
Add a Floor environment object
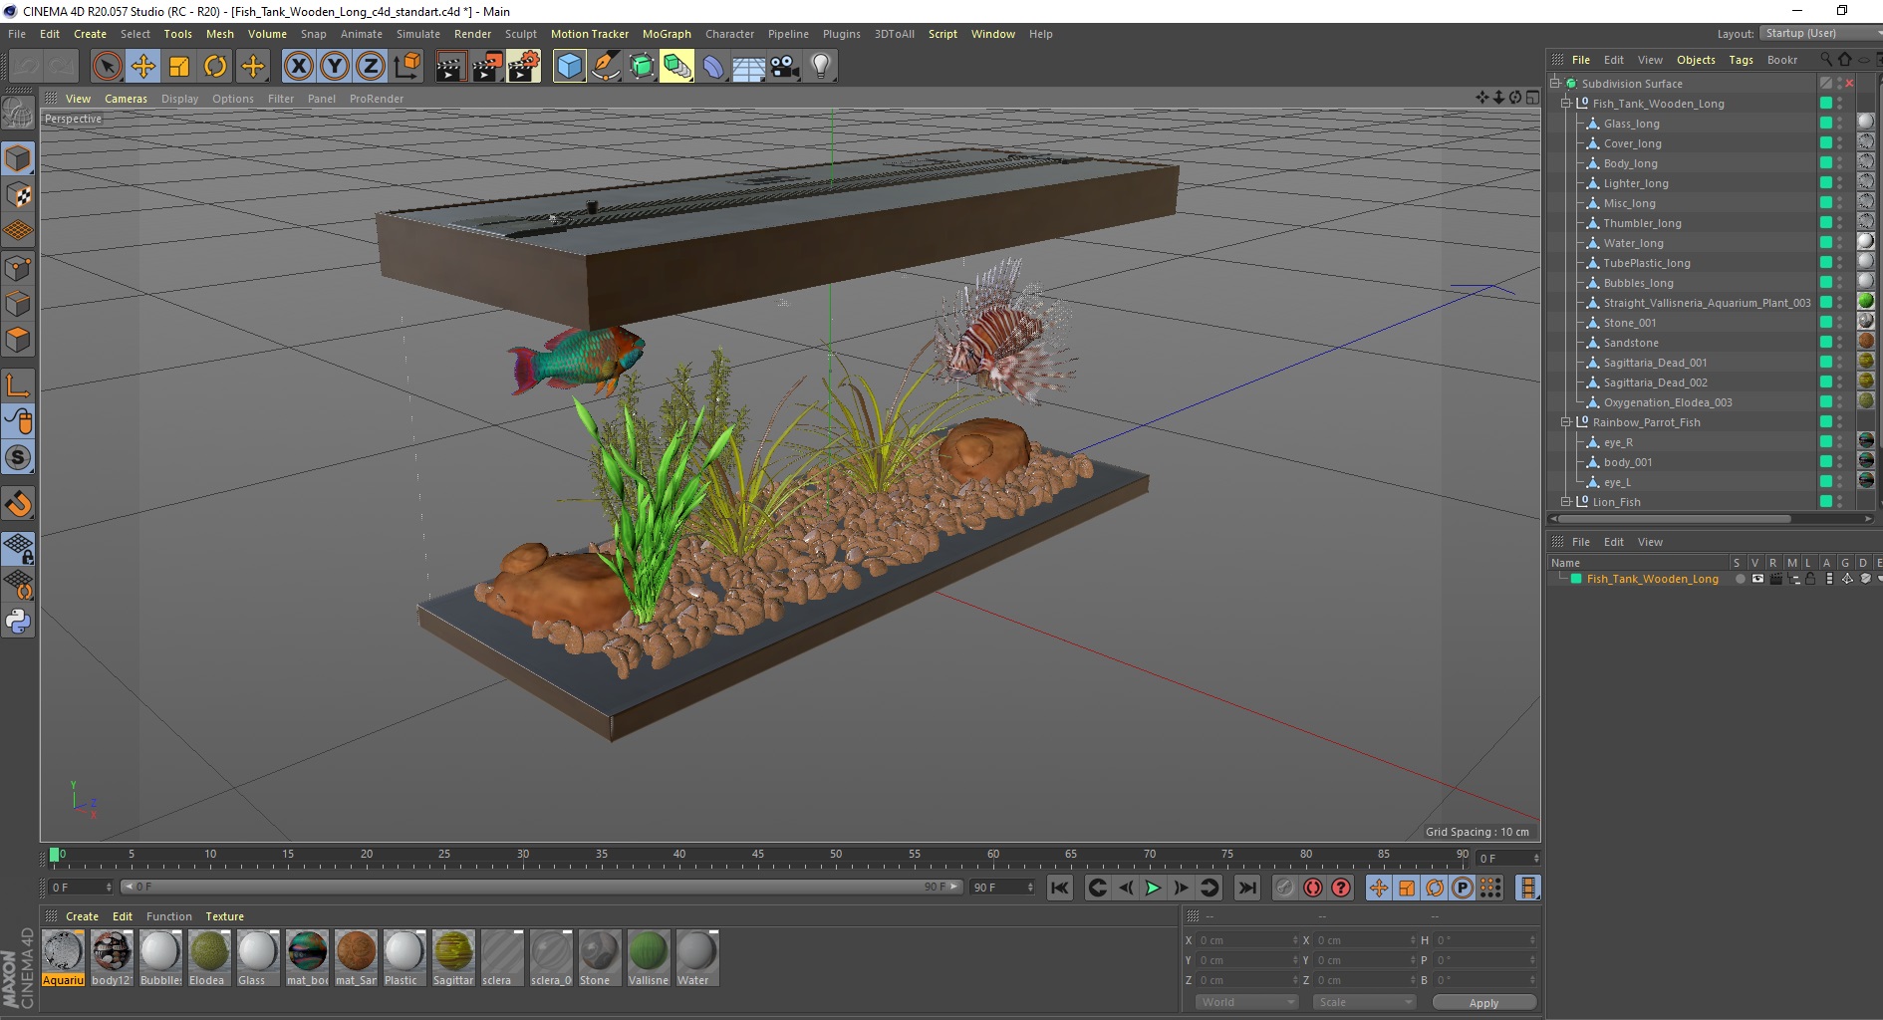pyautogui.click(x=748, y=67)
